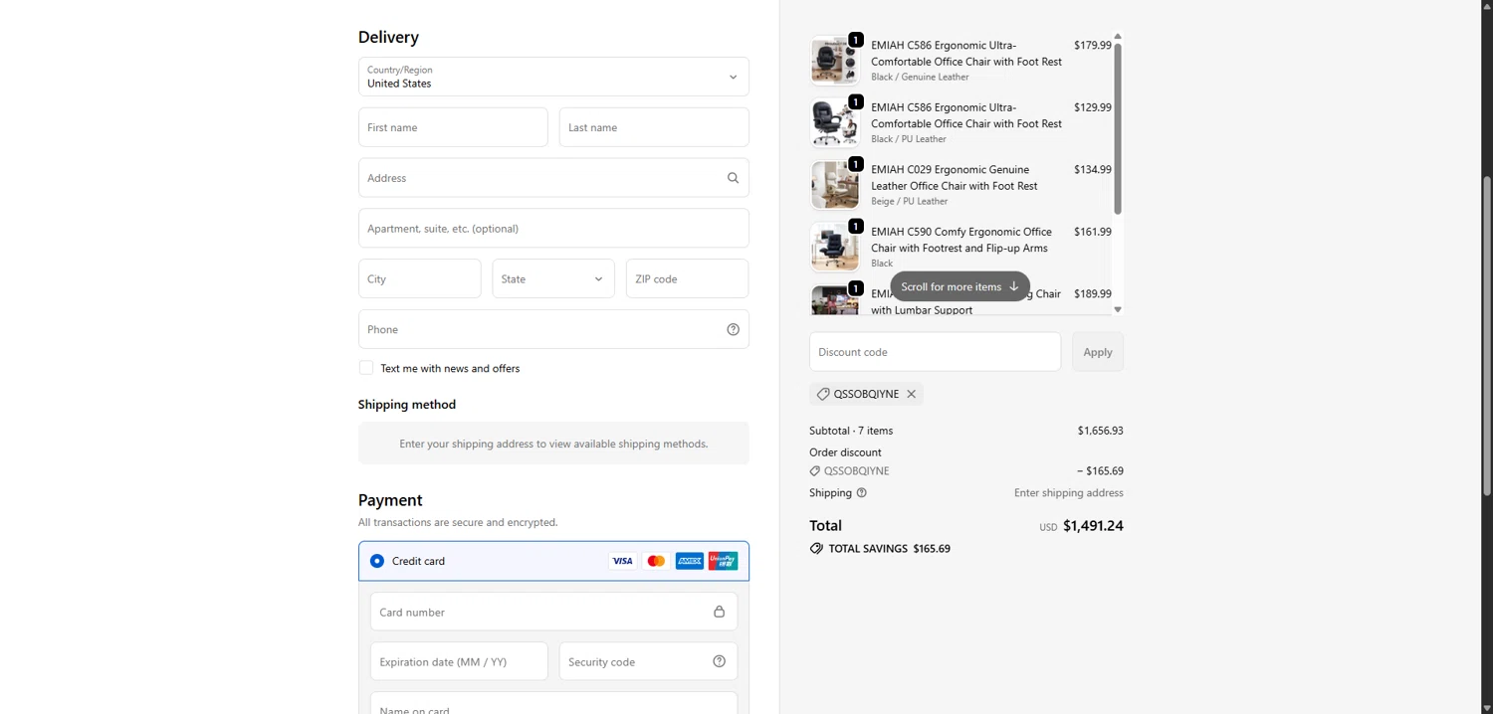Click the discount tag icon under Order discount
This screenshot has height=714, width=1493.
coord(814,470)
